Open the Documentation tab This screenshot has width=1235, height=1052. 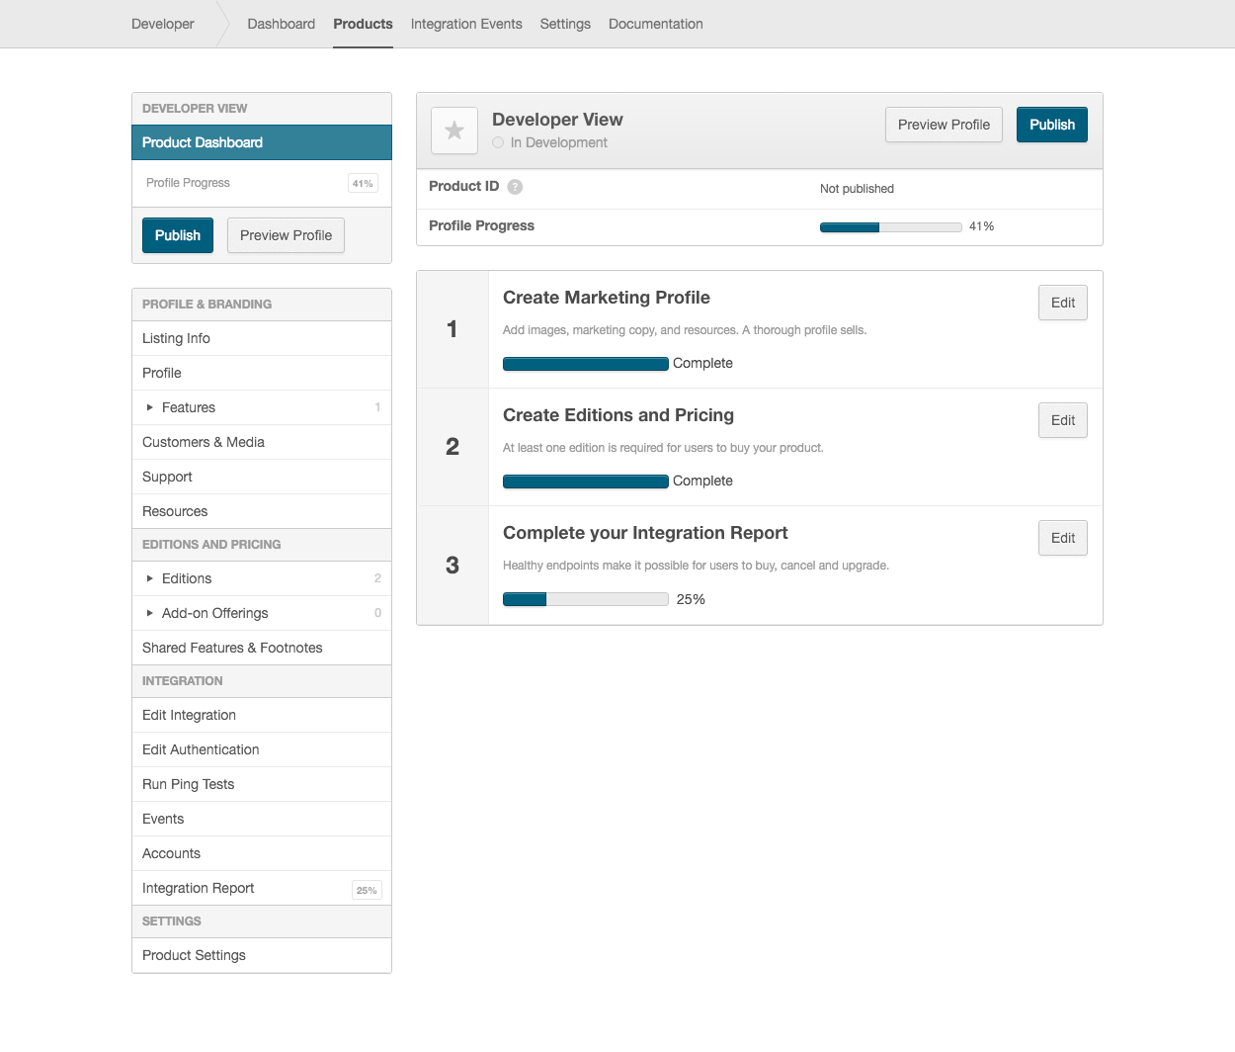pos(656,24)
